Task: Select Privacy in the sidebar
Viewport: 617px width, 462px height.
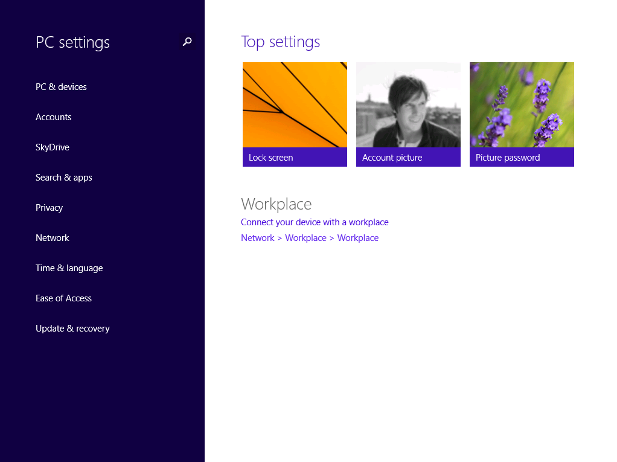Action: click(50, 208)
